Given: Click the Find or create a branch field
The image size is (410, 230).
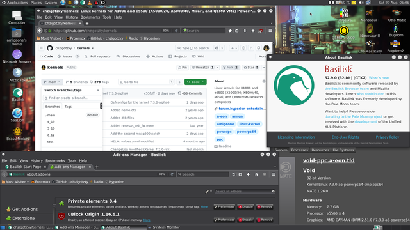Looking at the screenshot, I should (72, 98).
